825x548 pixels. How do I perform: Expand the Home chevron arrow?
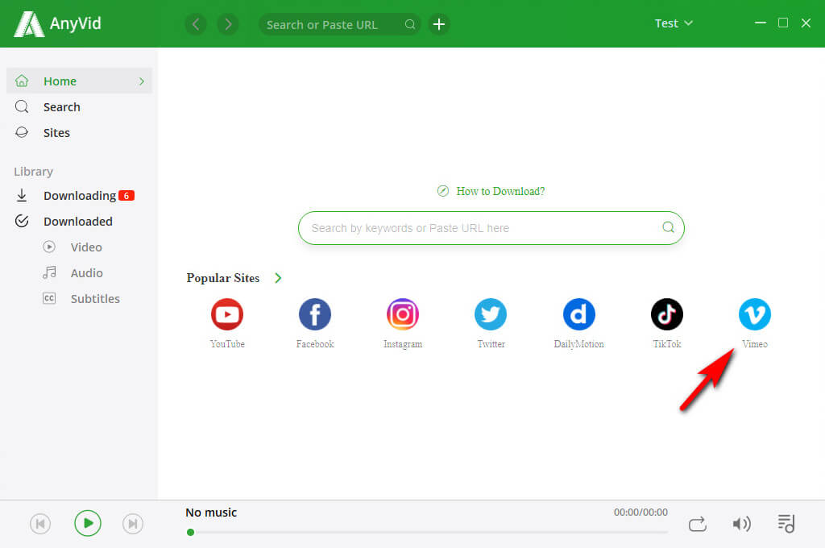click(x=142, y=81)
